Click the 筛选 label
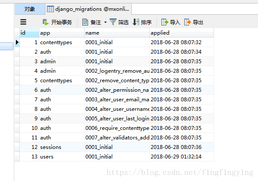 [x=123, y=22]
